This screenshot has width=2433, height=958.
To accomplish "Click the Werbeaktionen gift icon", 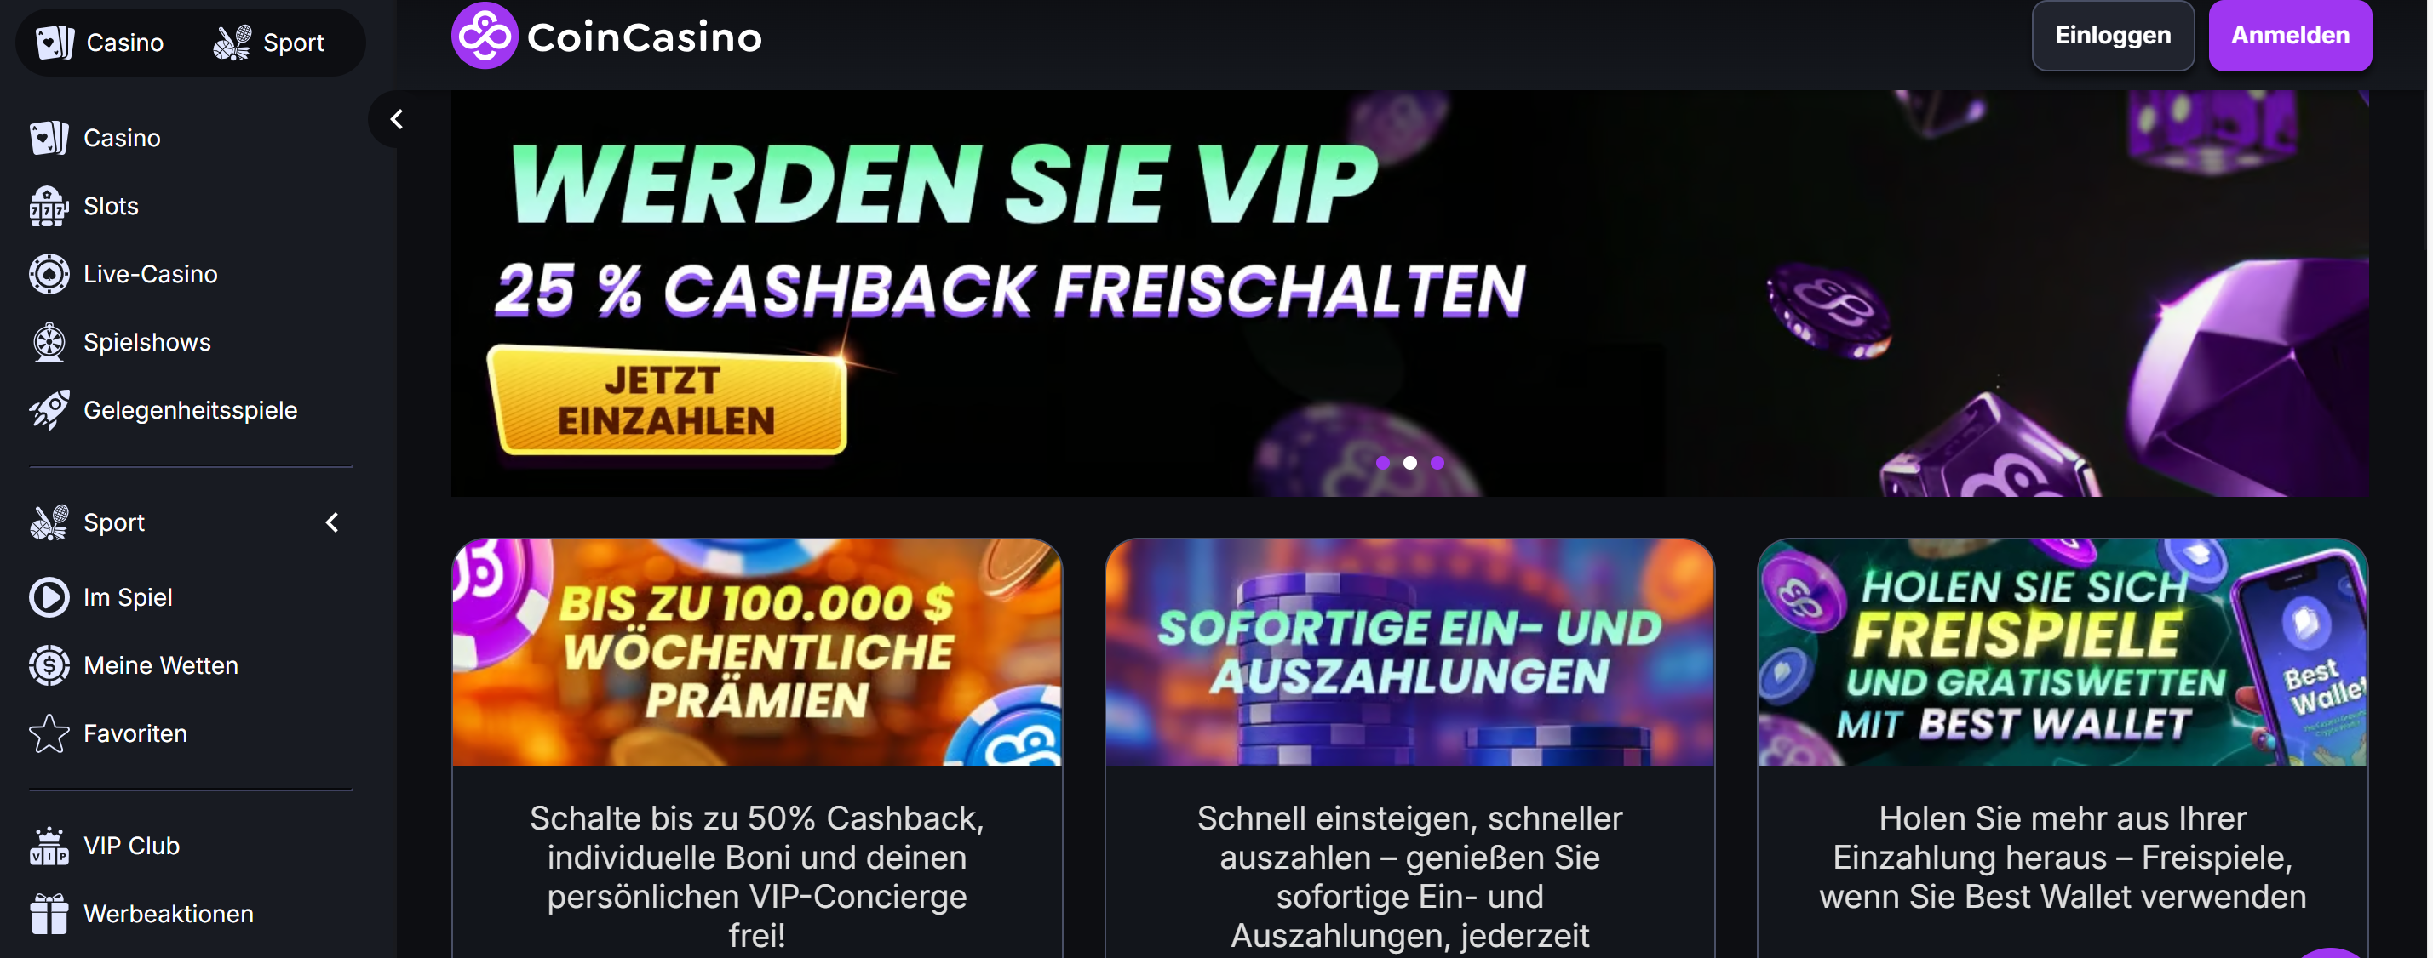I will click(49, 913).
